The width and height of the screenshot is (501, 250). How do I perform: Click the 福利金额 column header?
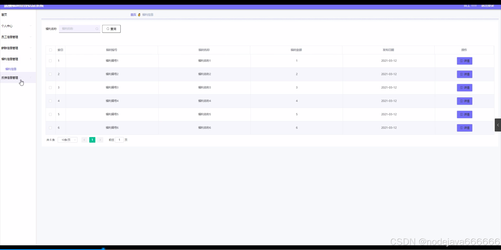[x=296, y=50]
